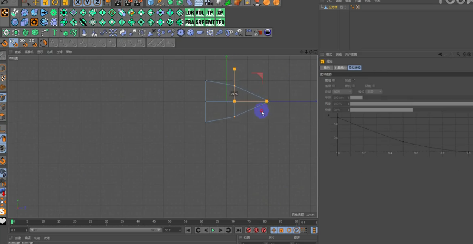This screenshot has height=244, width=473.
Task: Toggle the 限制 restrict checkbox
Action: click(373, 86)
